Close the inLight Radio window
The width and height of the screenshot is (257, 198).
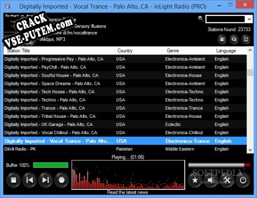(245, 5)
